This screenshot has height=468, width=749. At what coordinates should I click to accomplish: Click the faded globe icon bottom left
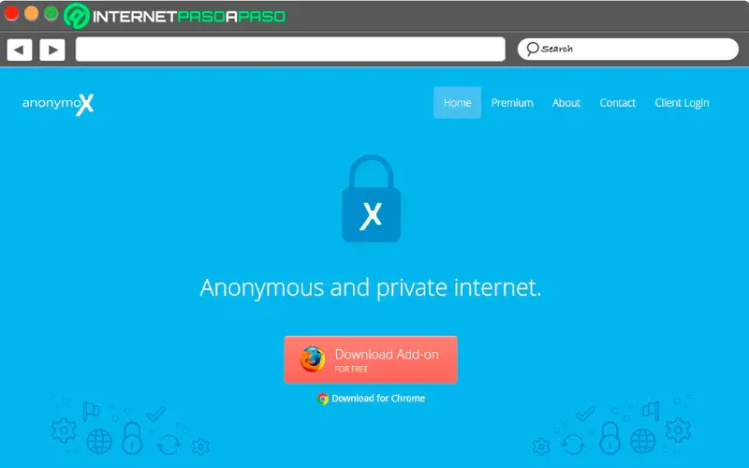[99, 441]
